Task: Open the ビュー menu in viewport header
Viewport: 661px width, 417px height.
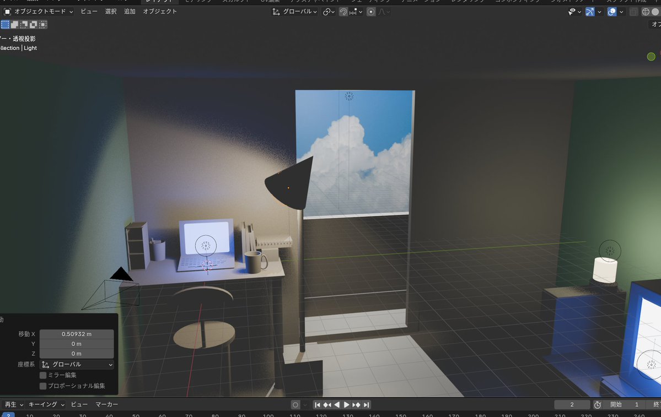Action: (89, 12)
